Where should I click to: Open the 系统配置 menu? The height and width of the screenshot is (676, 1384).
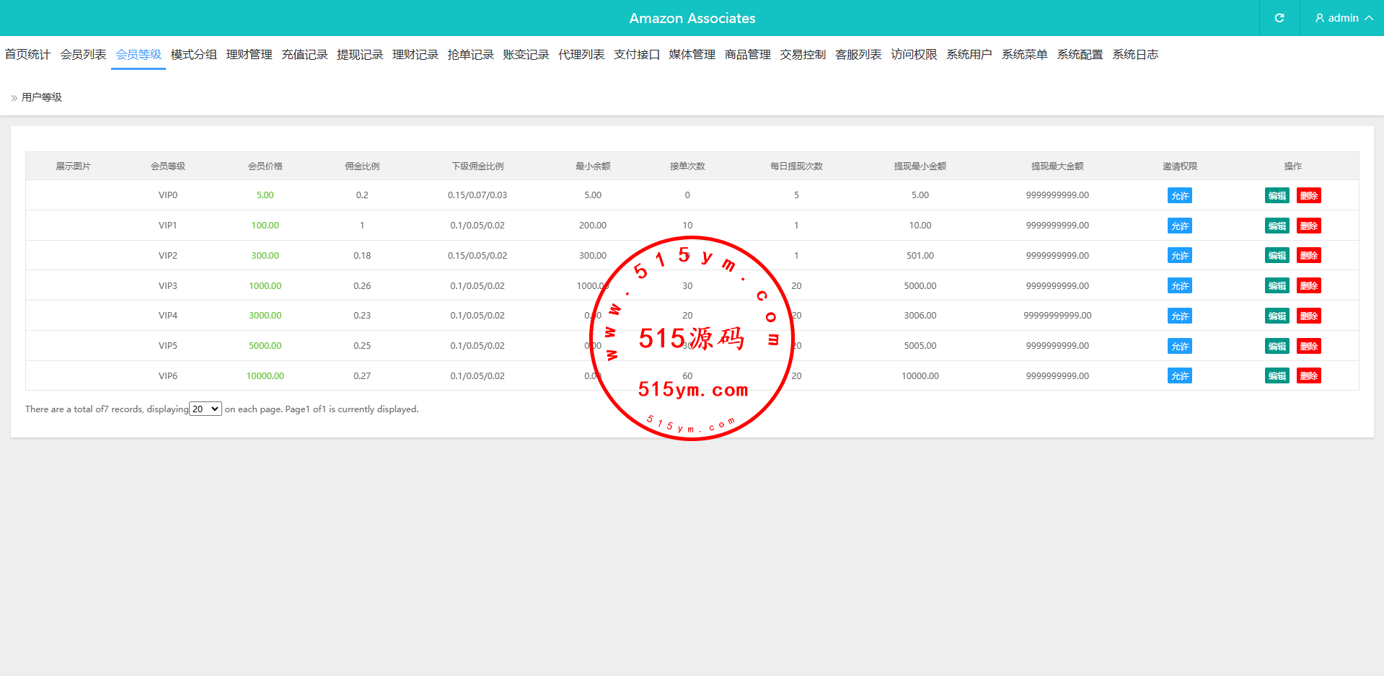pos(1080,55)
